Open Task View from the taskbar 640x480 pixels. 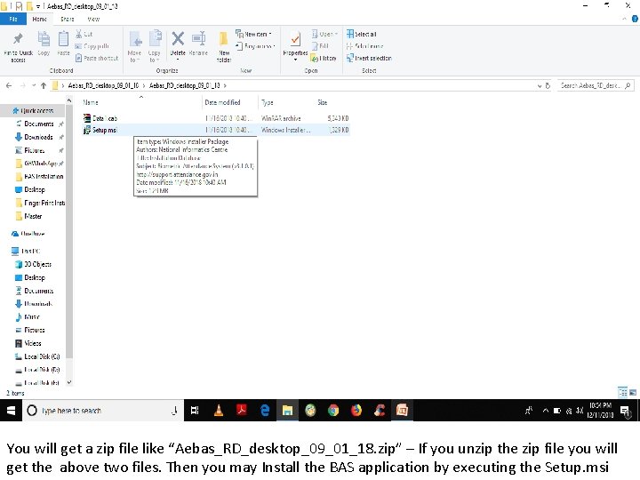195,411
